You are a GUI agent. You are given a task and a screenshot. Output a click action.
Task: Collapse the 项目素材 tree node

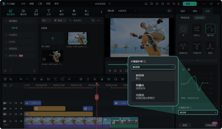pyautogui.click(x=6, y=21)
